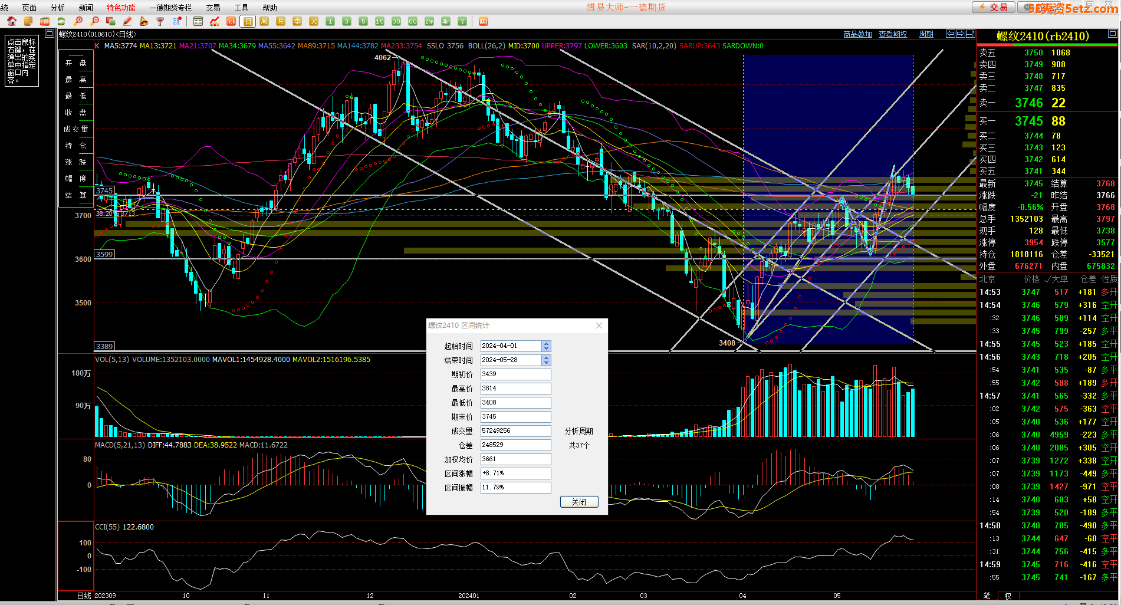Screen dimensions: 1121x605
Task: Select the weekly 周 period button
Action: click(x=264, y=21)
